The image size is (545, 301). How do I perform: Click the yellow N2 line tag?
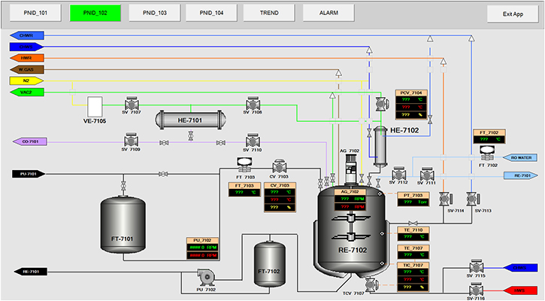pos(26,81)
